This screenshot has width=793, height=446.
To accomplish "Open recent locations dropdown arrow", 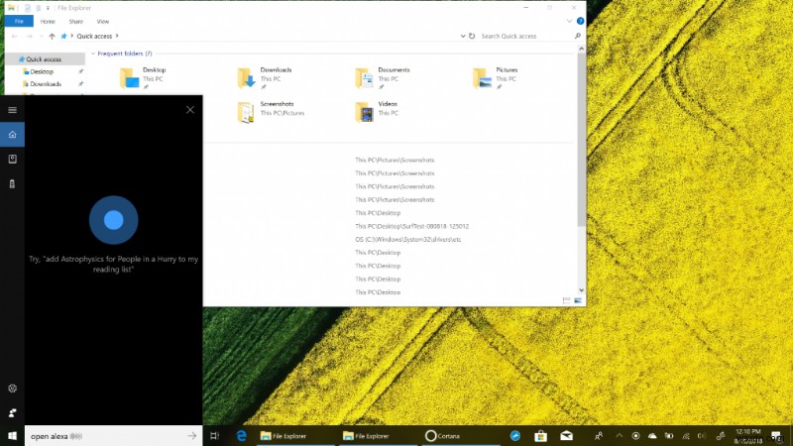I will [x=41, y=36].
